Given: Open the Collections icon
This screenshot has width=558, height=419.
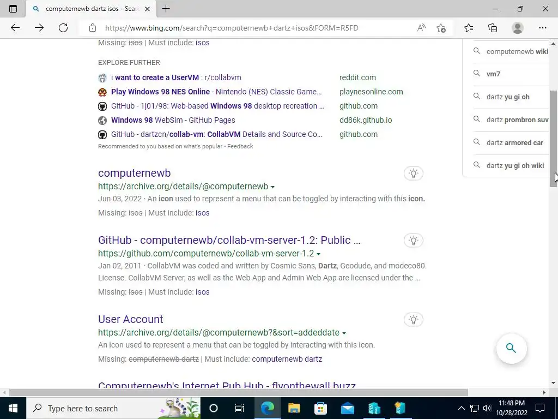Looking at the screenshot, I should click(x=493, y=28).
